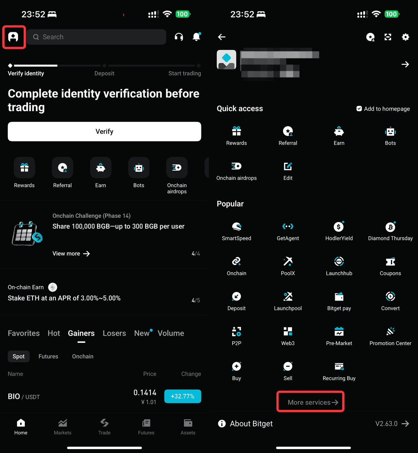Open Launchhub service

(339, 266)
